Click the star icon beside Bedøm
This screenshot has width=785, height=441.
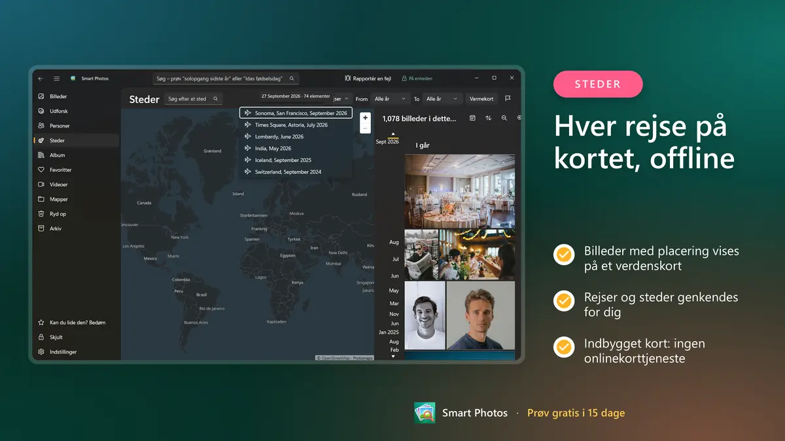click(x=41, y=322)
